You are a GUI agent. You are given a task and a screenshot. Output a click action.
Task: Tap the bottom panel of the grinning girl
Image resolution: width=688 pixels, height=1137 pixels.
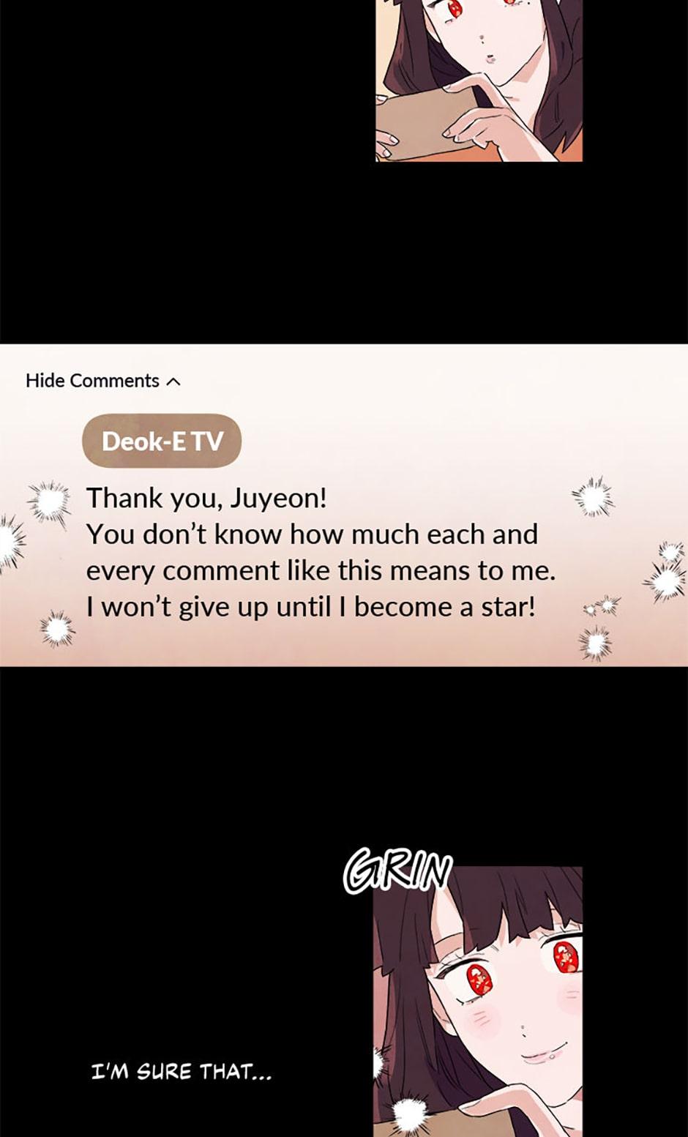point(478,1002)
